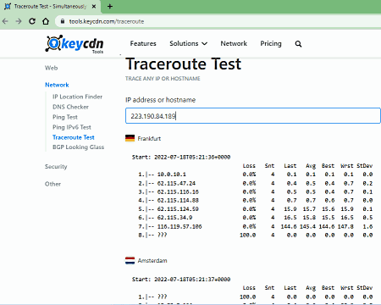Click the padlock site info icon
The image size is (381, 305).
point(63,21)
